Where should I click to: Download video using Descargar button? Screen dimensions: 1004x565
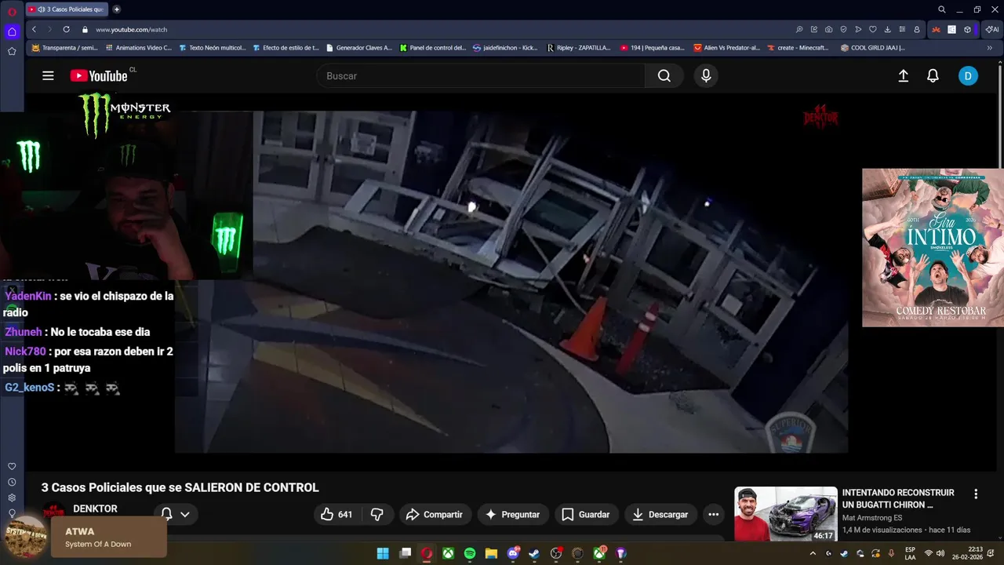660,515
